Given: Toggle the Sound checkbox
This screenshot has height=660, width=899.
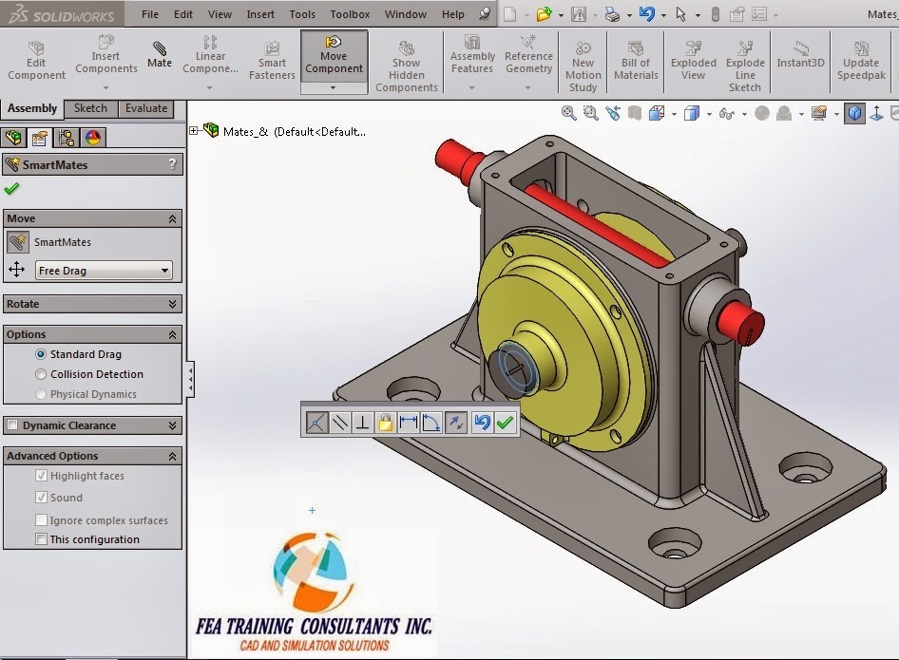Looking at the screenshot, I should (41, 497).
